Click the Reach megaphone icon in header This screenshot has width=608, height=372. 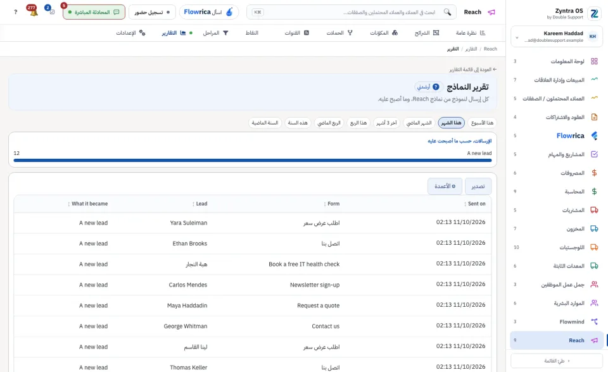[491, 12]
